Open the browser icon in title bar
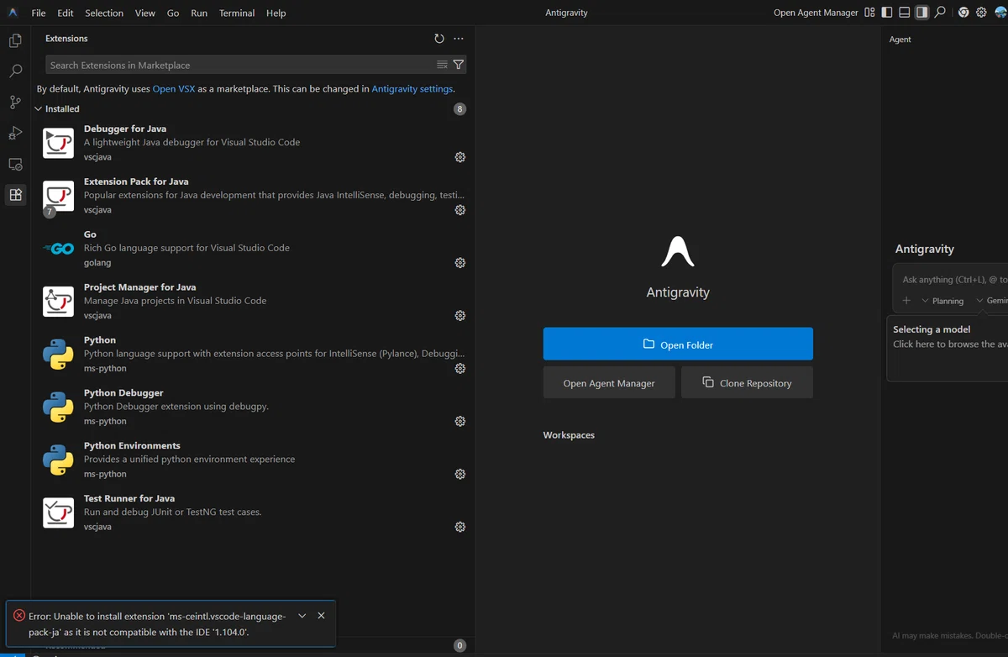Screen dimensions: 1008x657 pos(963,13)
